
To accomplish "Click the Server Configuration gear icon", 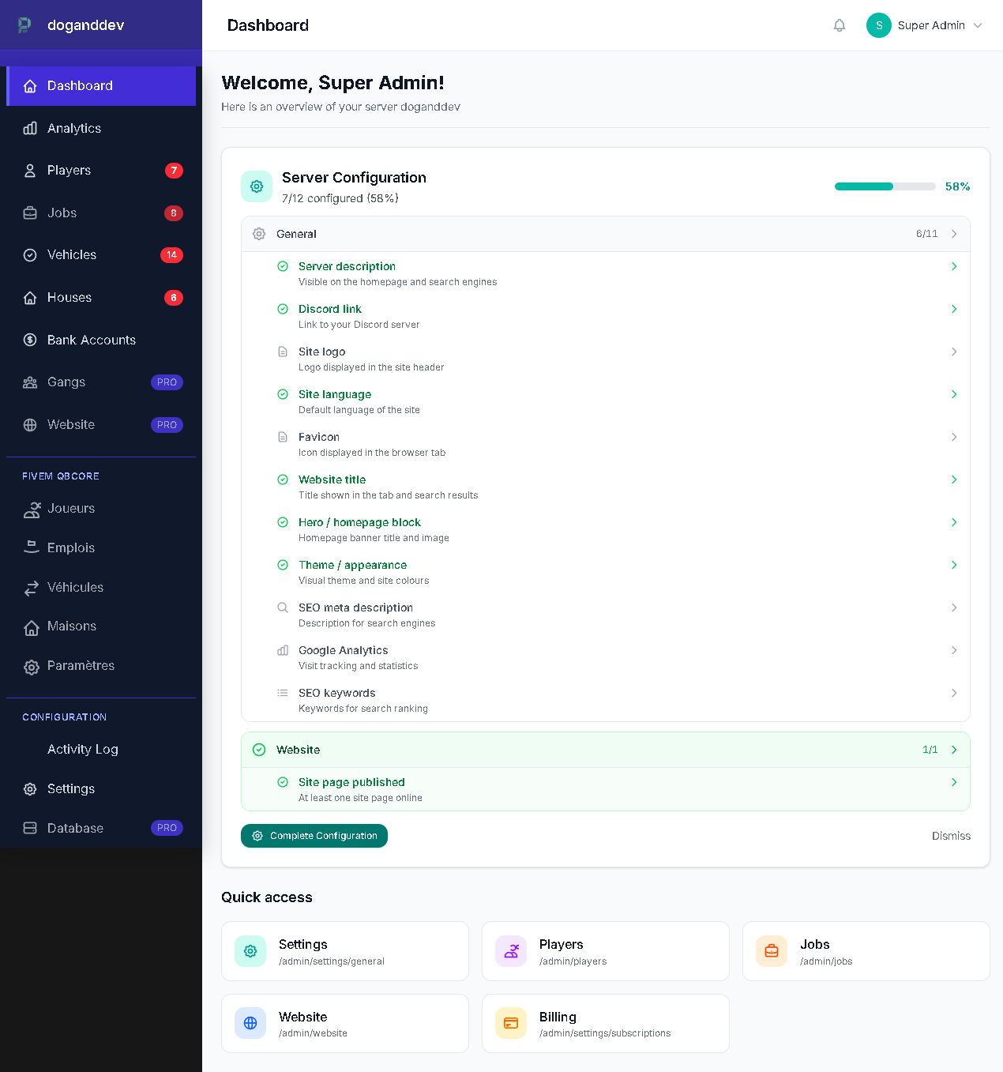I will [257, 186].
